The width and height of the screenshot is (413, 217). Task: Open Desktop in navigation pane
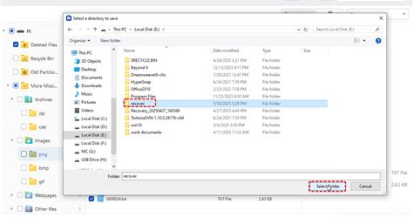click(85, 69)
